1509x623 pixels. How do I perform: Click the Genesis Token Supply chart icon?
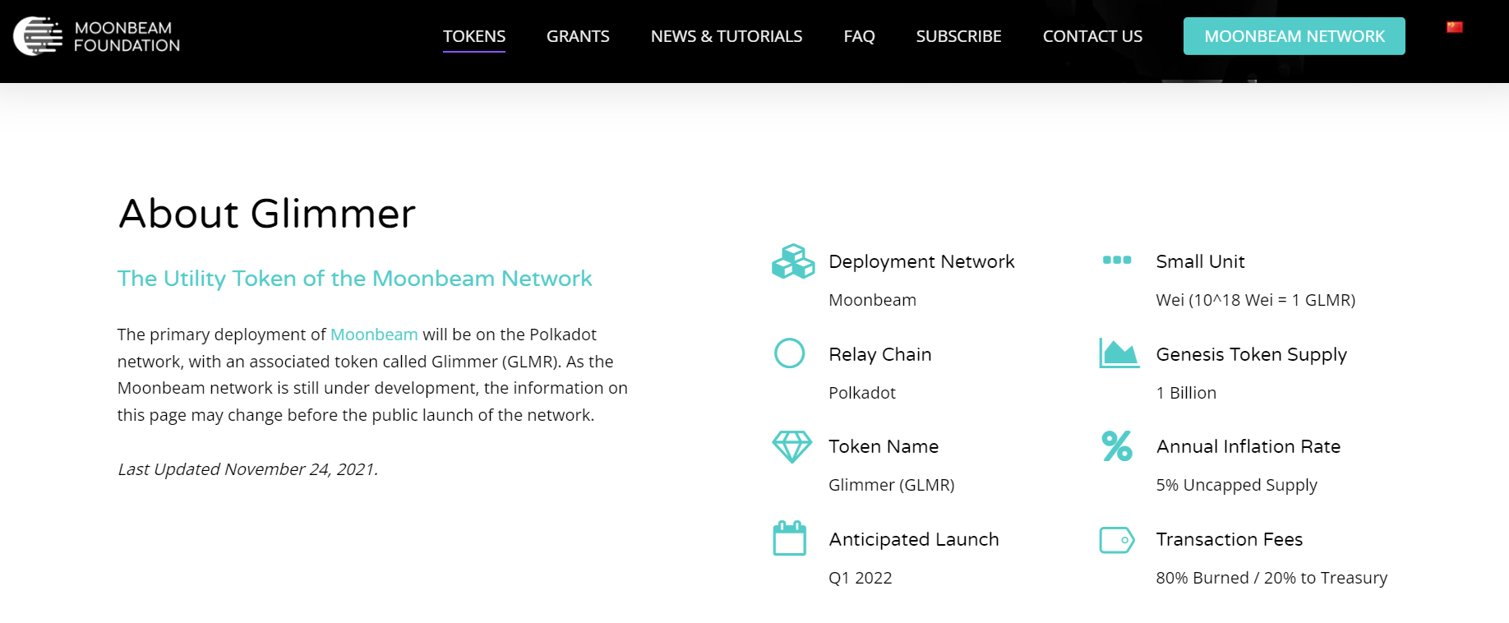[1119, 353]
